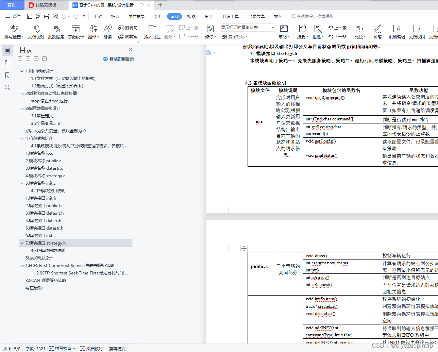
Task: Jump to 3.SCAN 顺便服务策略 in outline
Action: coord(46,281)
